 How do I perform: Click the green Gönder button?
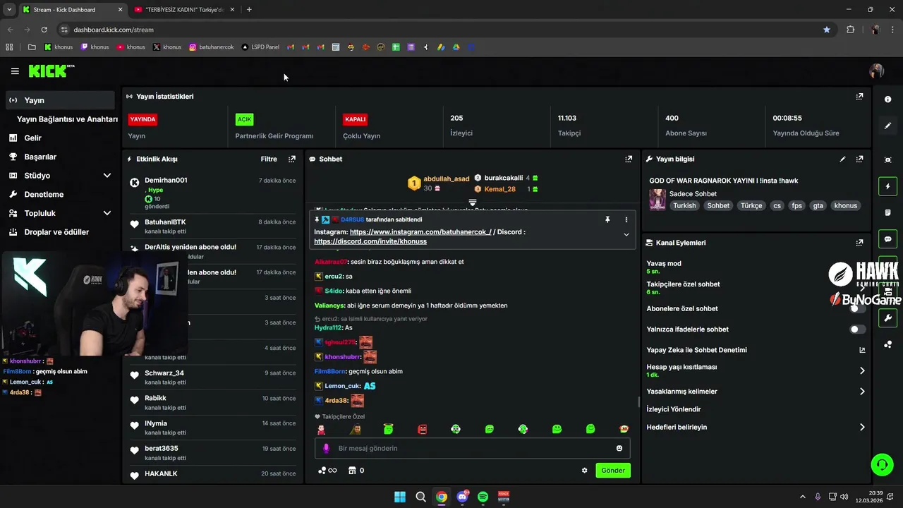point(613,471)
